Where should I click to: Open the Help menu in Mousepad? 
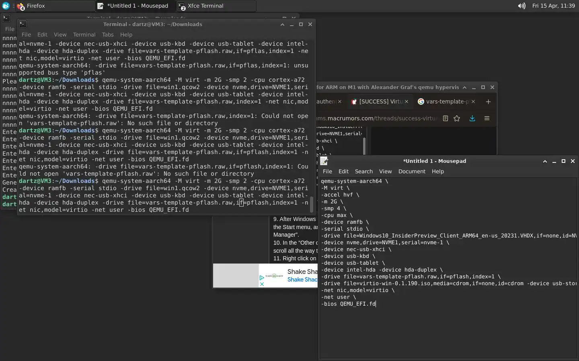438,171
